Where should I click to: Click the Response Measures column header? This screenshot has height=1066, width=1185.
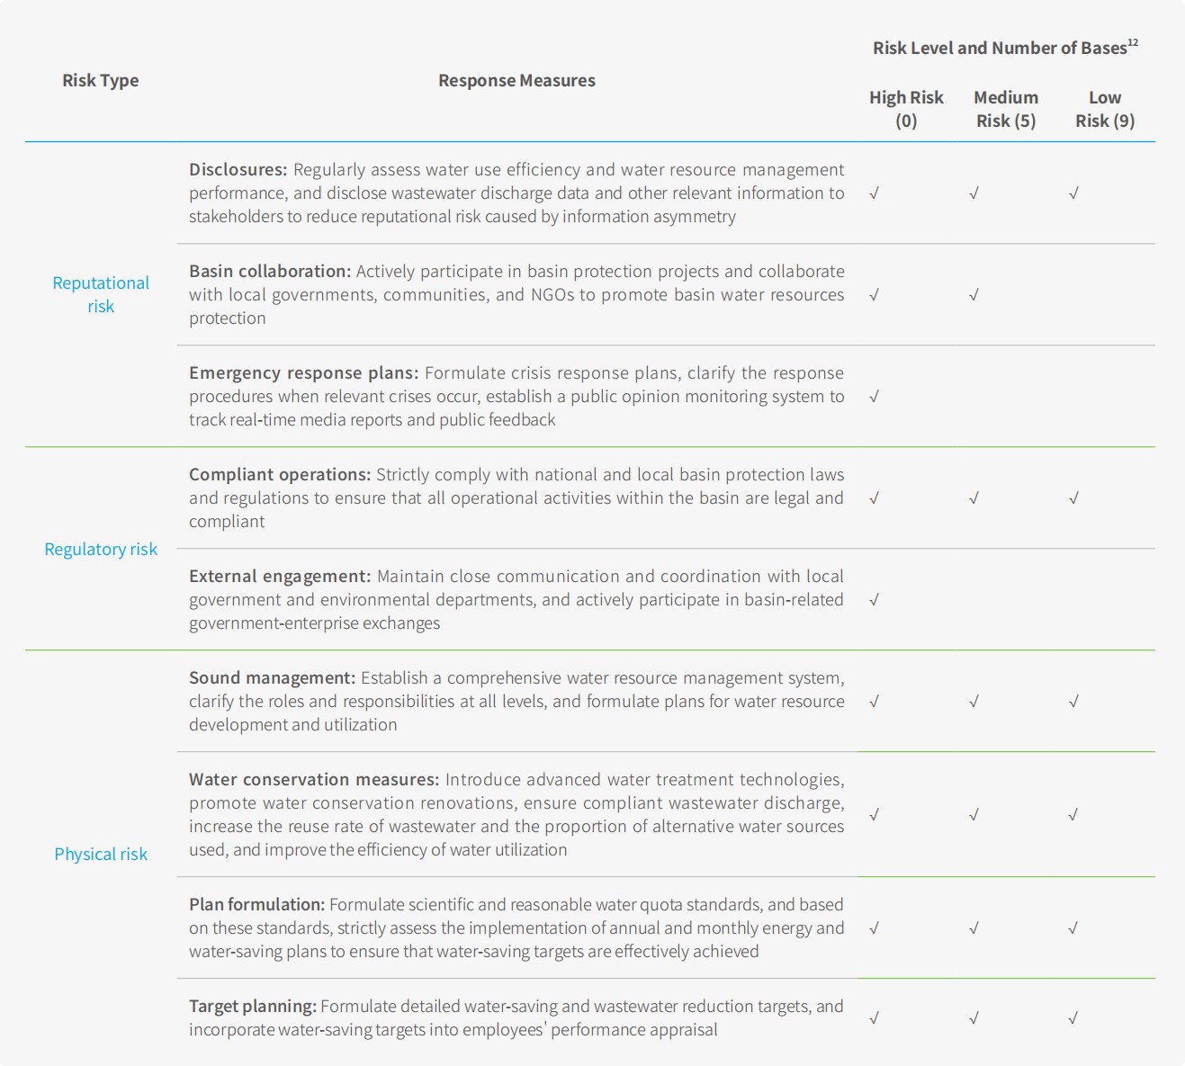[x=516, y=81]
